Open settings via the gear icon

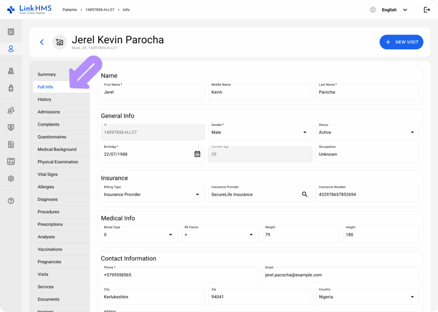point(11,179)
